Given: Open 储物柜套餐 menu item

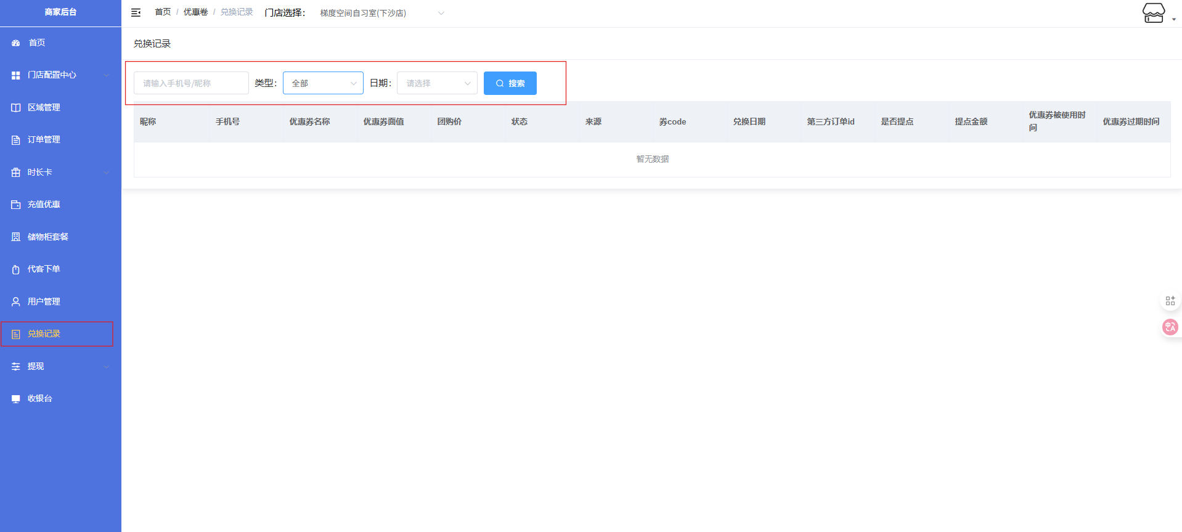Looking at the screenshot, I should (60, 237).
